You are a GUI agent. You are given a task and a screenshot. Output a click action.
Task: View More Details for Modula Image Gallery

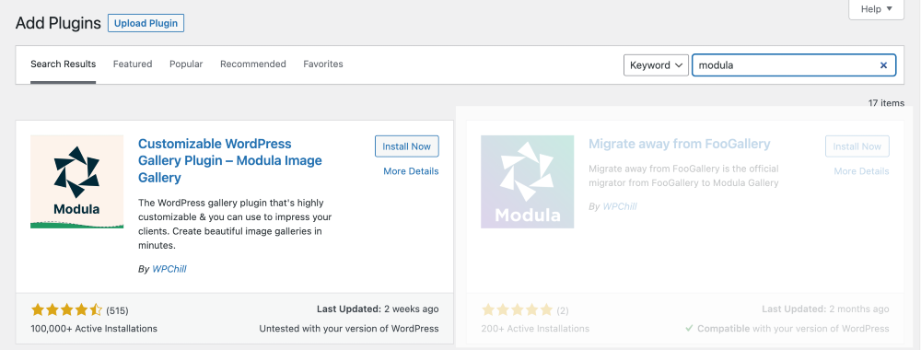coord(411,171)
